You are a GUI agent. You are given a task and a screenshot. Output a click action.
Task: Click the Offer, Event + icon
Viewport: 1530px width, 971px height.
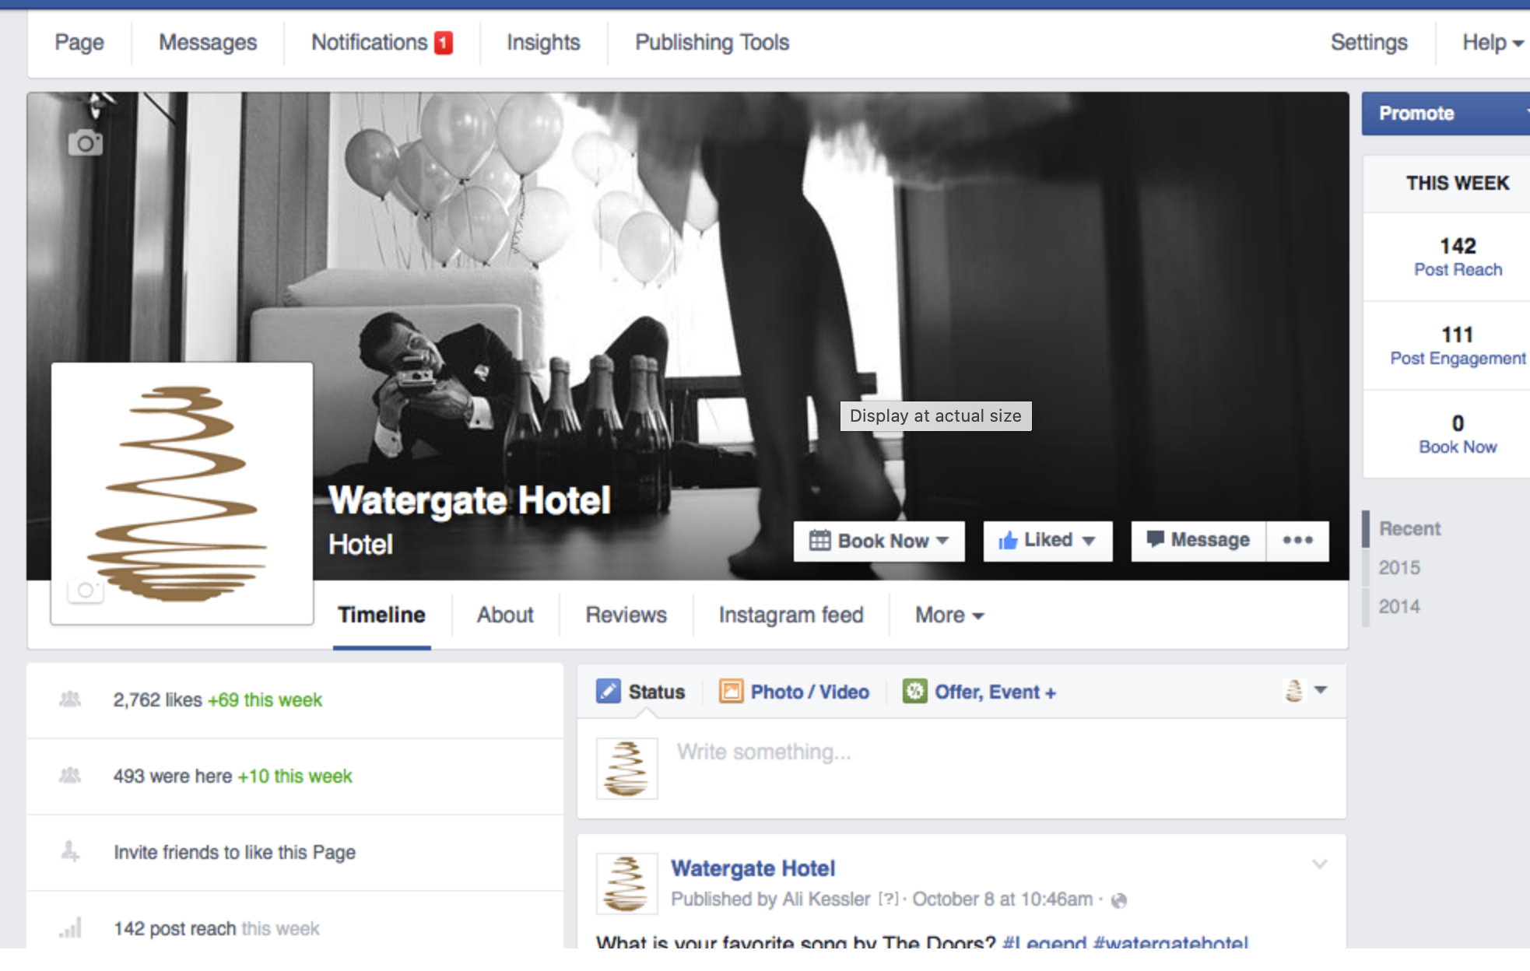pos(914,691)
